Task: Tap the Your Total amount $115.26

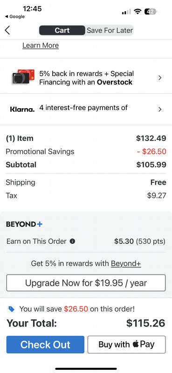Action: (x=145, y=323)
